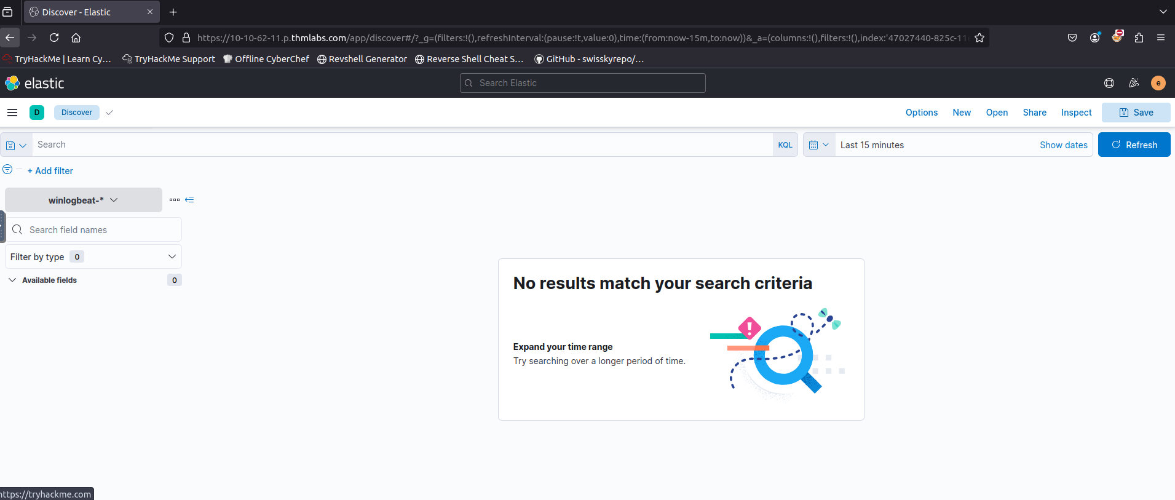Open the Inspect menu item
The image size is (1175, 500).
click(1076, 113)
